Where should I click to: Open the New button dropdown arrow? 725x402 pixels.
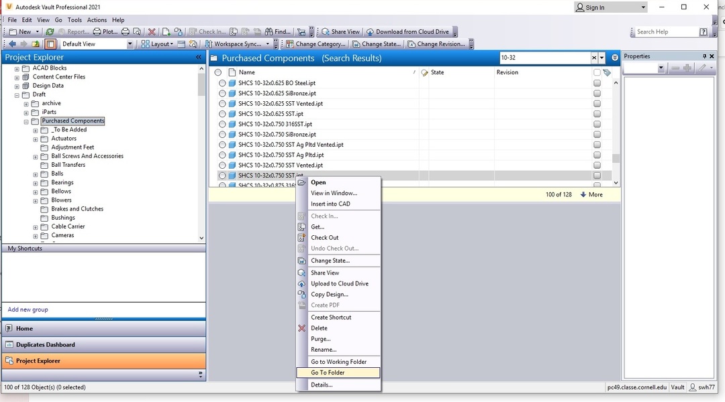click(x=38, y=32)
